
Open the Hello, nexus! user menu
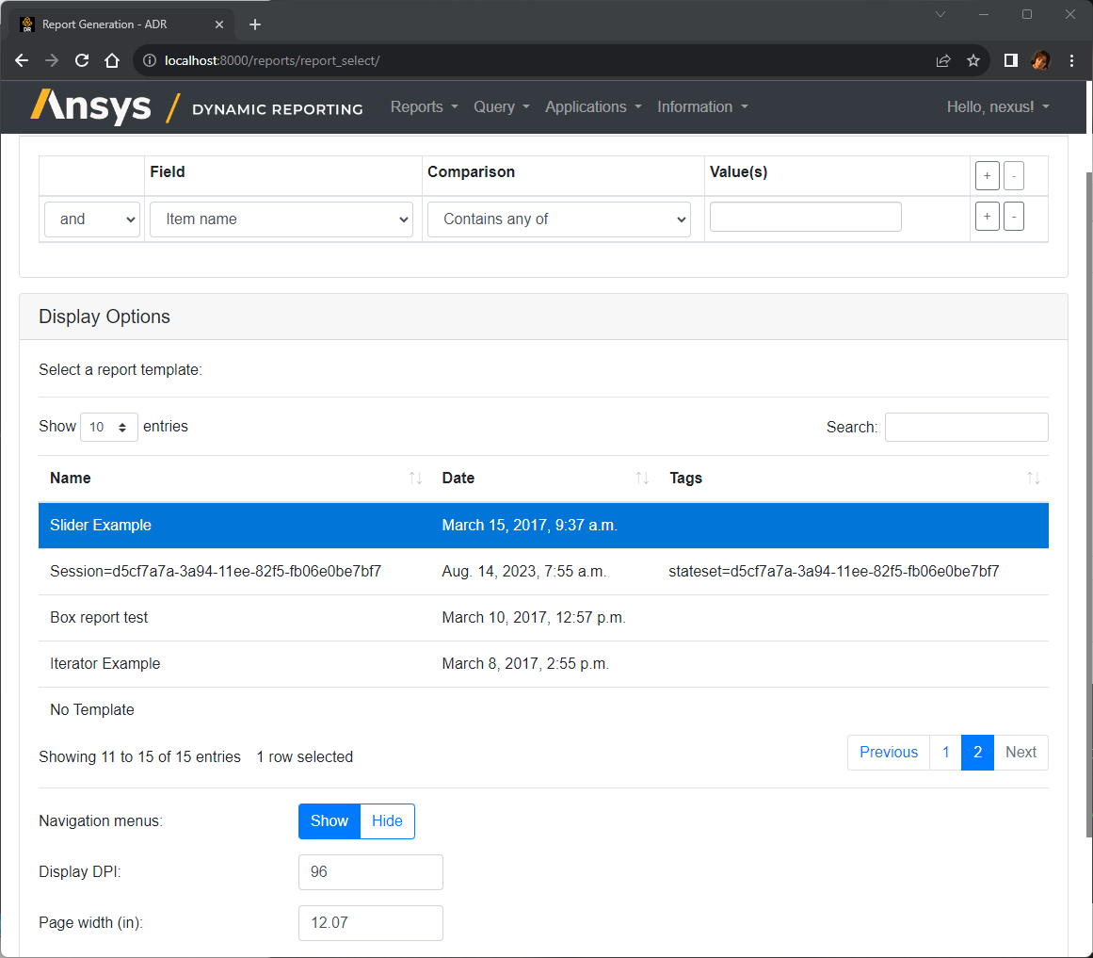click(998, 106)
